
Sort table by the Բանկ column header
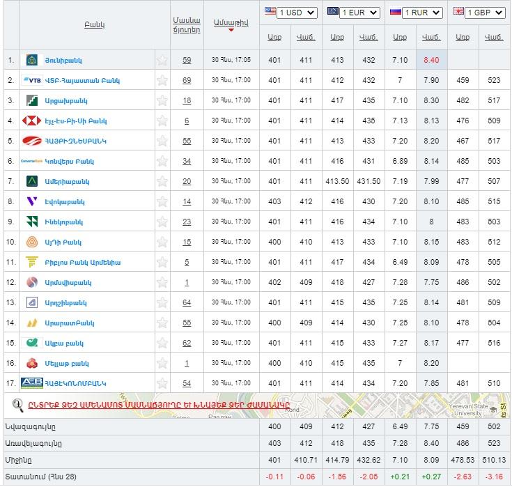[x=94, y=24]
